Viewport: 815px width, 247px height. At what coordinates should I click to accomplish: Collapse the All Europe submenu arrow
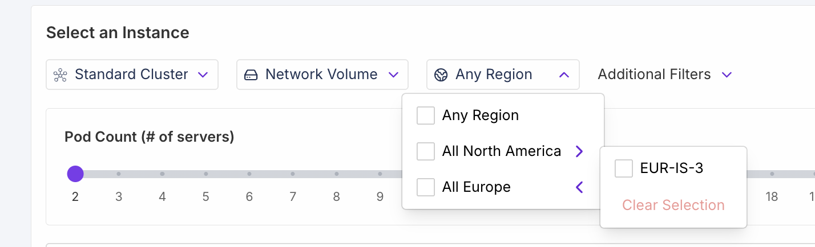579,187
